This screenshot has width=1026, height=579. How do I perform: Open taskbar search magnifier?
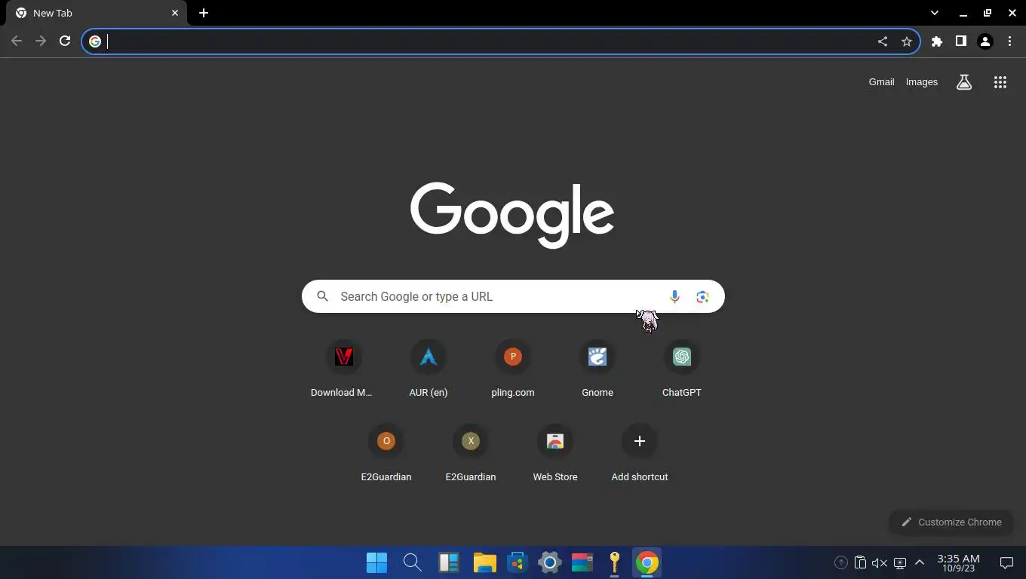point(412,562)
